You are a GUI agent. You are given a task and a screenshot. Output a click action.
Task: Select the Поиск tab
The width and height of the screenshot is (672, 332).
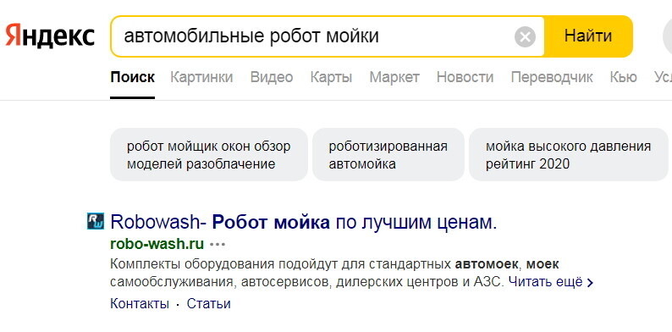coord(132,77)
